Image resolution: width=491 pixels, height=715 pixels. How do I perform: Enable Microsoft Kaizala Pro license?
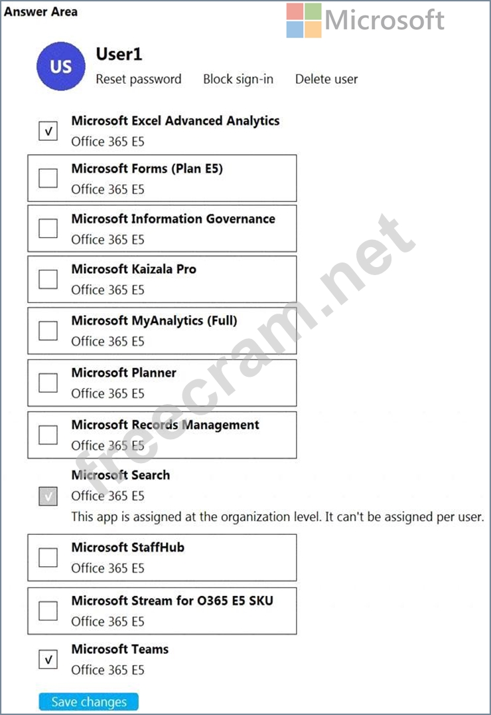click(x=48, y=279)
